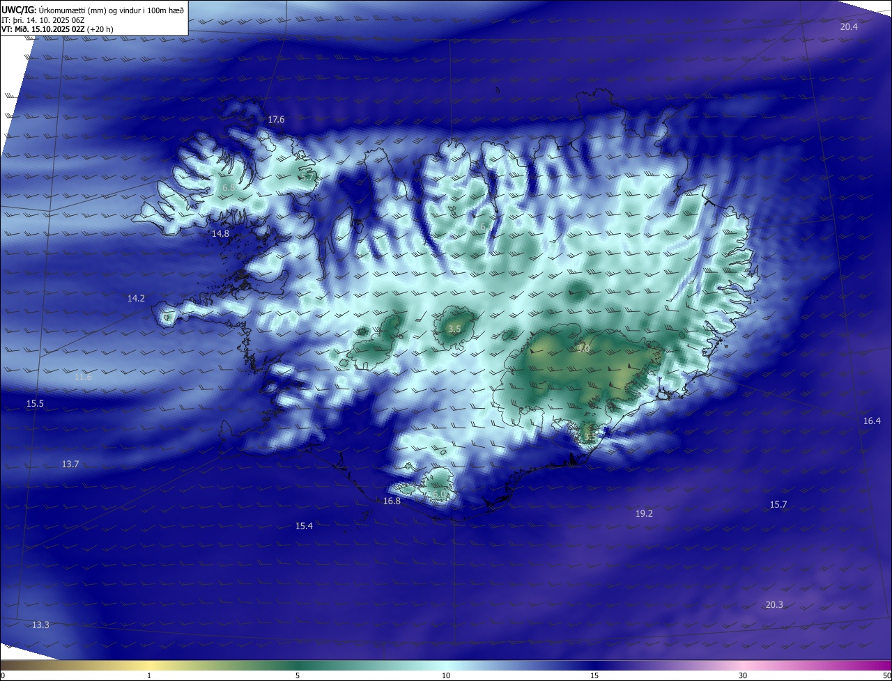The image size is (892, 681).
Task: Click the 3.5 value over the glacier
Action: tap(454, 329)
